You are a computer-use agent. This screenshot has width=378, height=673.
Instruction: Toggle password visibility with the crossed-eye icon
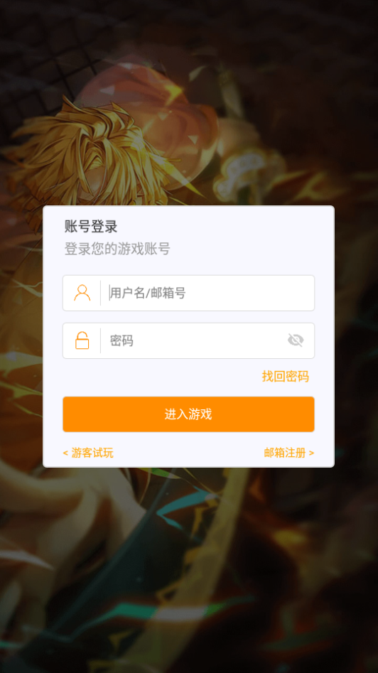tap(296, 340)
